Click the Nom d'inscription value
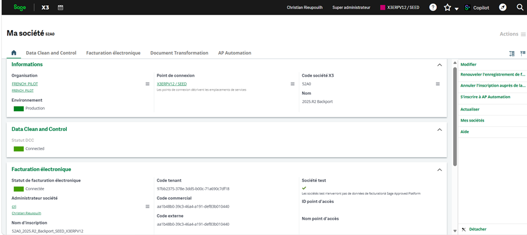 48,232
